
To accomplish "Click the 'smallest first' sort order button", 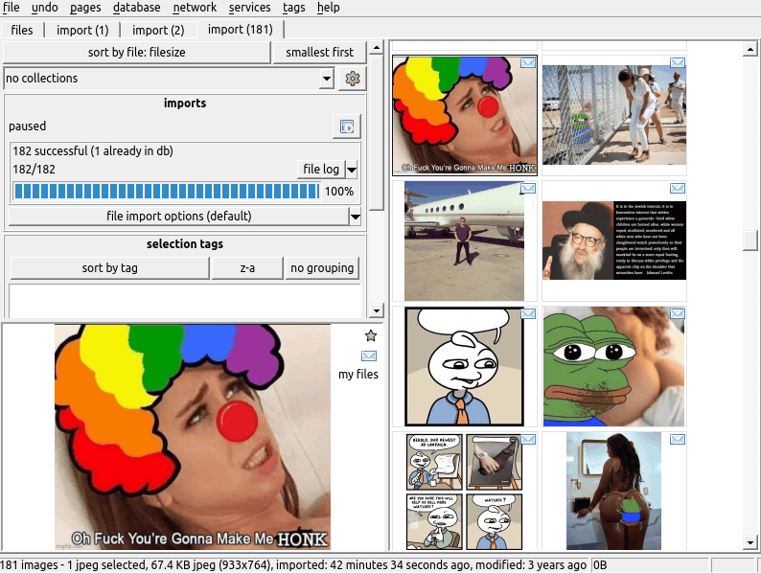I will click(319, 52).
